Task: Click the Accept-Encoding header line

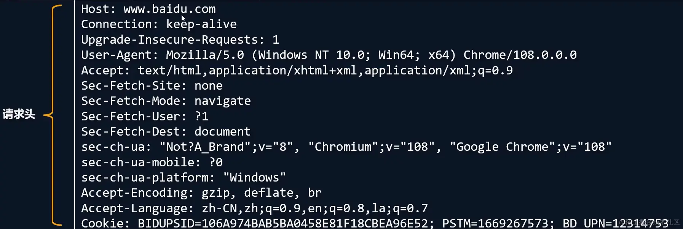Action: click(201, 193)
